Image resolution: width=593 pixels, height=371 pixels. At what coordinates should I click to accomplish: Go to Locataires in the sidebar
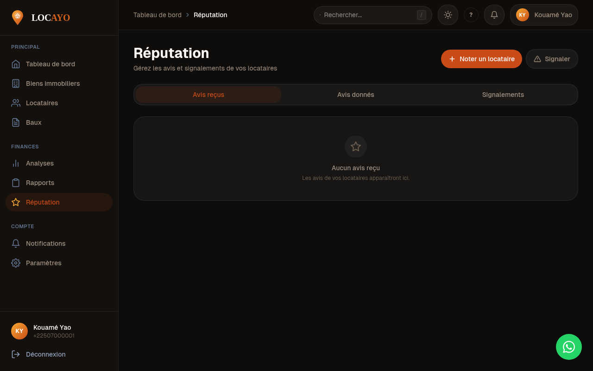pyautogui.click(x=42, y=103)
